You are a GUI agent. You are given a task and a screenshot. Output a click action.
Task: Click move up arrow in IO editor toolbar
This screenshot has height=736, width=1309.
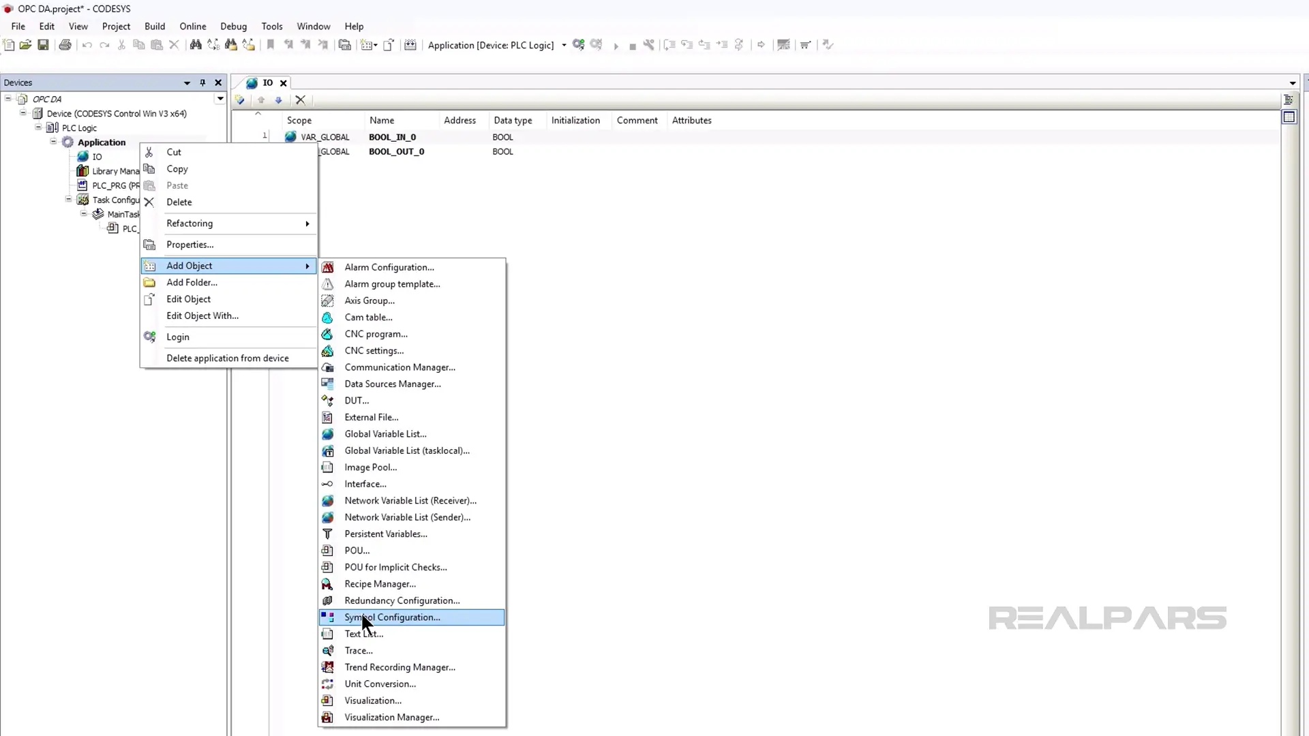click(261, 99)
